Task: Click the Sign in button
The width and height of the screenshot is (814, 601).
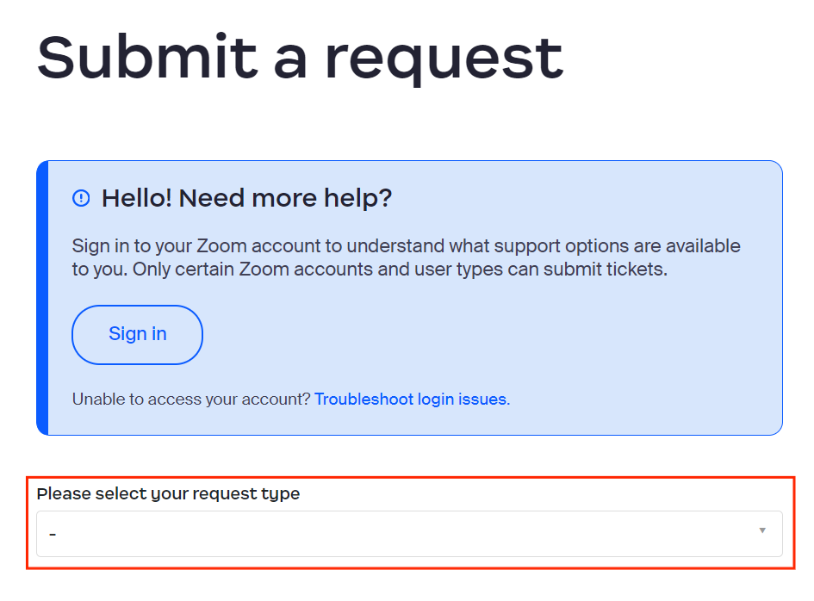Action: tap(137, 334)
